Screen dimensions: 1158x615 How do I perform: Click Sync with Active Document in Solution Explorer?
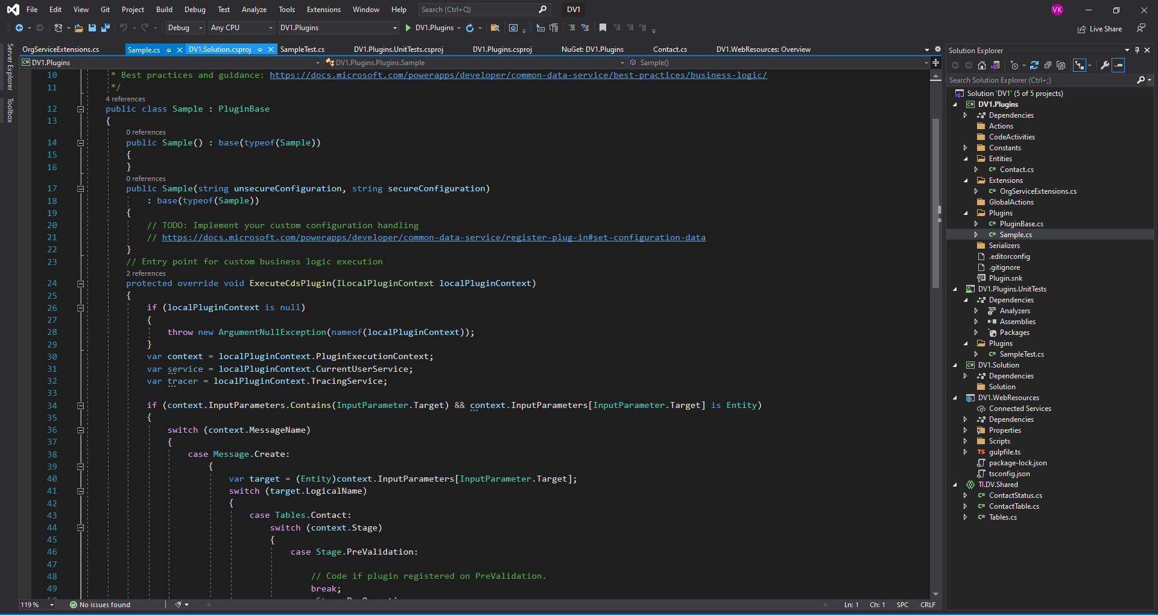(995, 65)
